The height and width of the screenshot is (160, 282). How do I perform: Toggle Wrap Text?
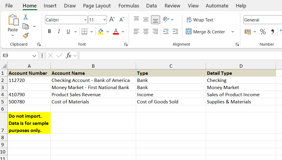[200, 20]
